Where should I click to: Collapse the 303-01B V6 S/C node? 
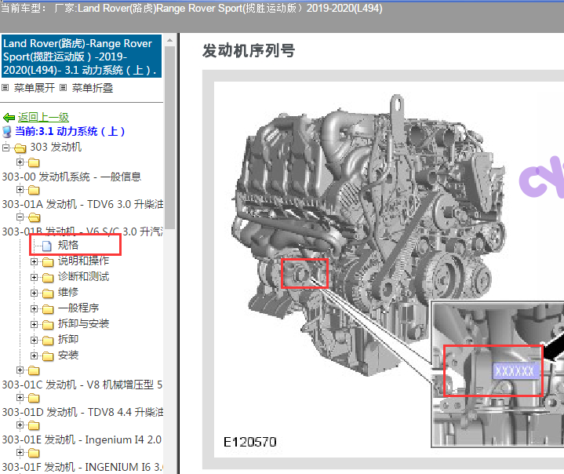click(x=20, y=217)
